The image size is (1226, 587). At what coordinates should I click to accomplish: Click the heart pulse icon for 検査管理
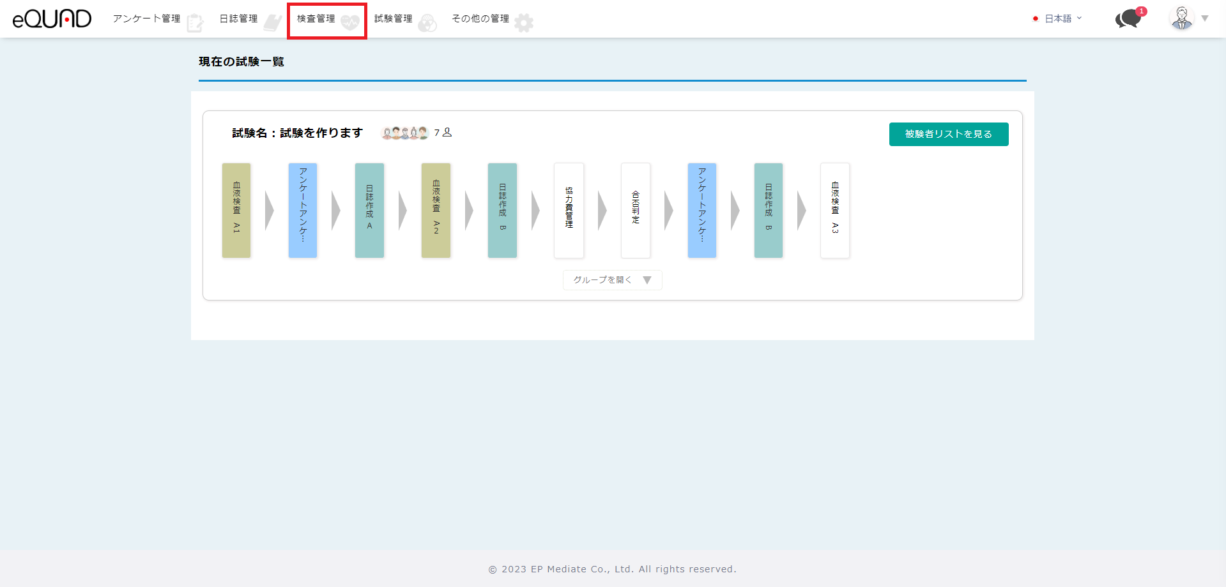(x=349, y=23)
